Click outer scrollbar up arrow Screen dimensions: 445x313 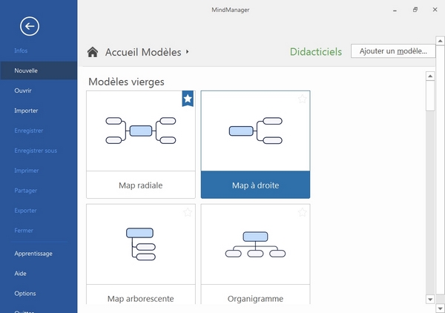tap(440, 41)
